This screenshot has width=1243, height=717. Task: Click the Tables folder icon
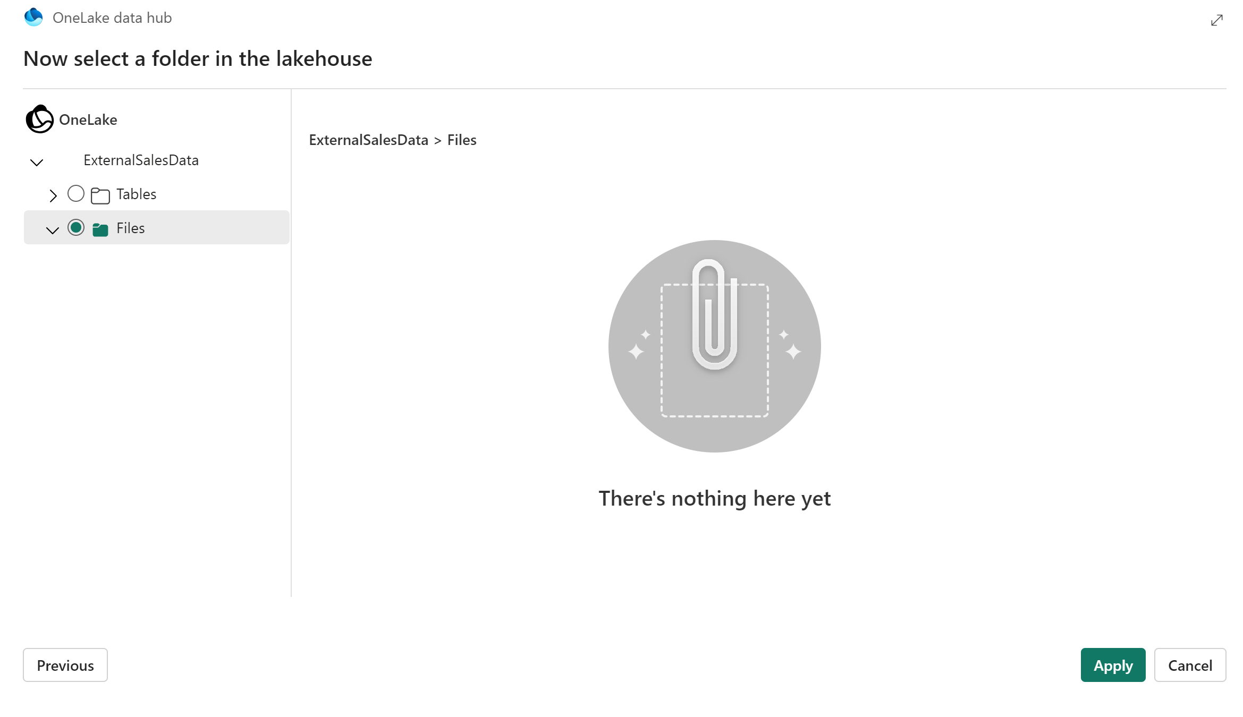[x=101, y=194]
